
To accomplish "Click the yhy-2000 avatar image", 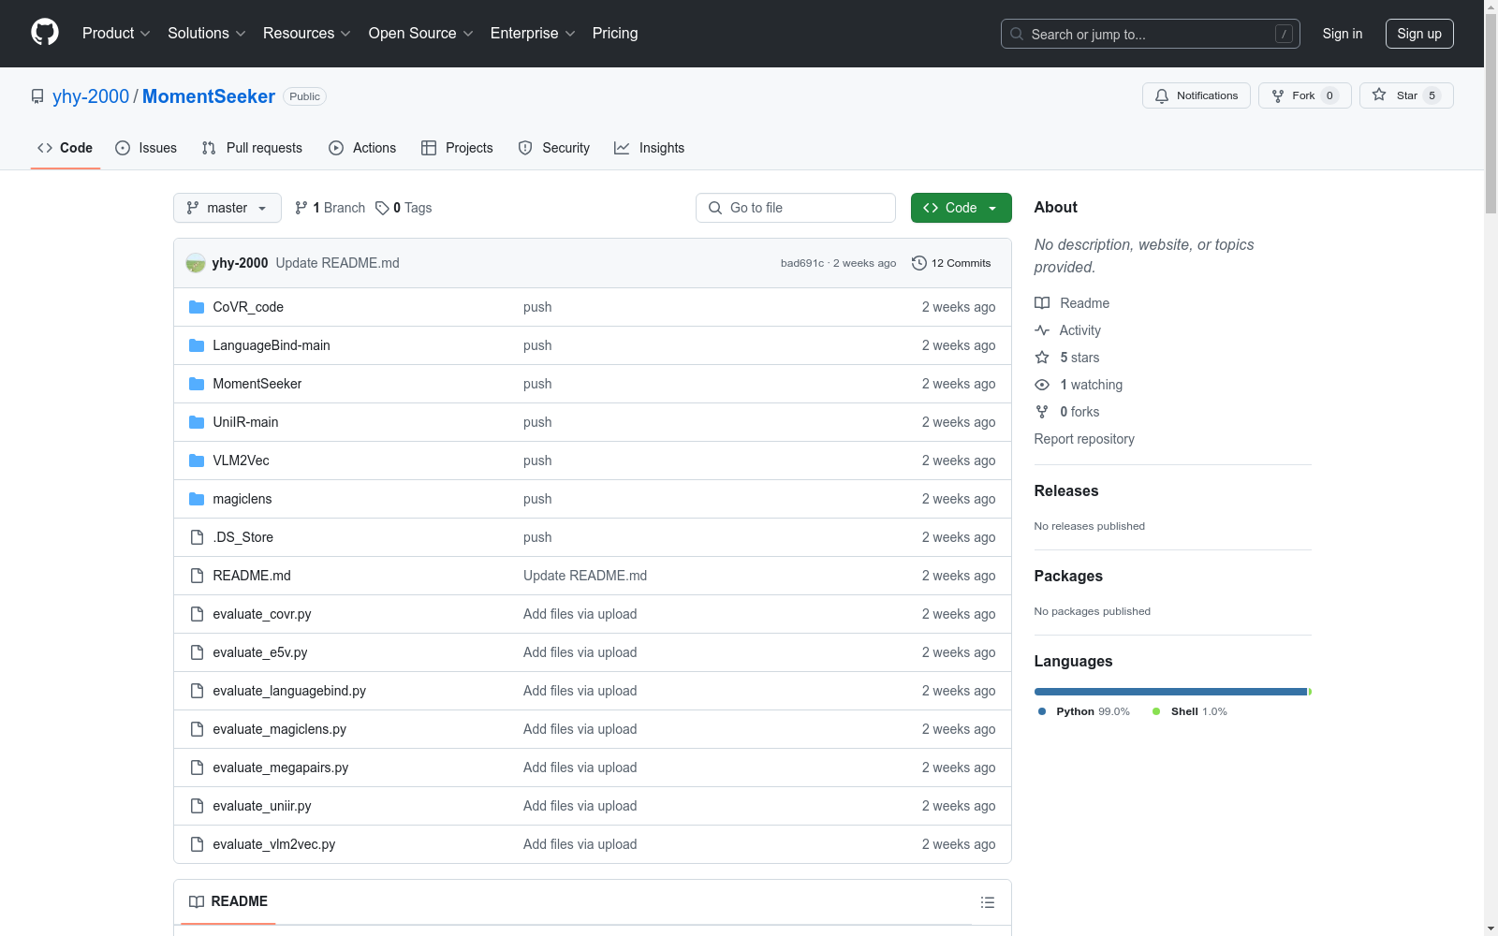I will click(196, 263).
